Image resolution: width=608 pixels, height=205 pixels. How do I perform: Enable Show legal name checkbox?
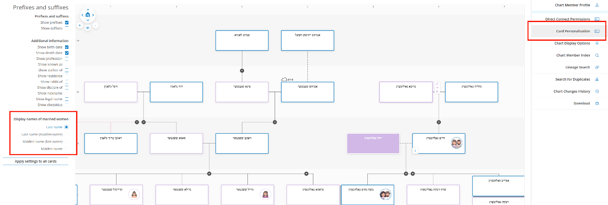pyautogui.click(x=67, y=99)
